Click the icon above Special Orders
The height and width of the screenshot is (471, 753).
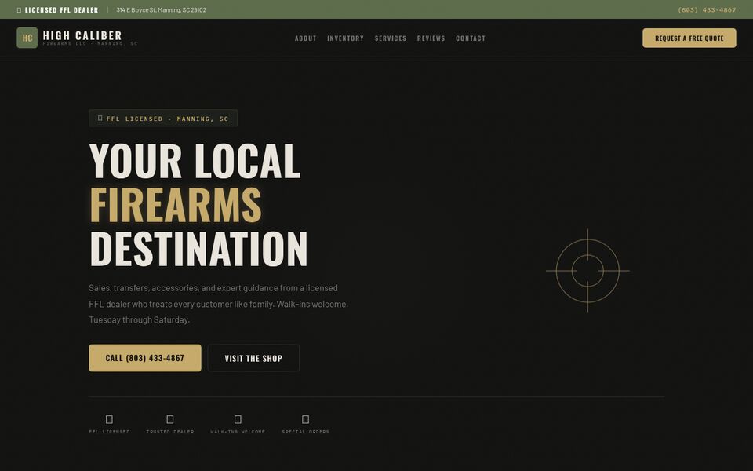305,419
